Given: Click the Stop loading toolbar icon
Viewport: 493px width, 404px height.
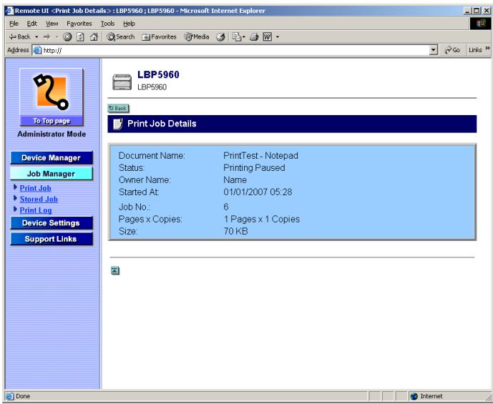Looking at the screenshot, I should pyautogui.click(x=67, y=37).
